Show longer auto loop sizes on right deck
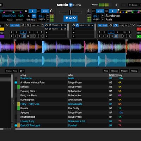 tap(129, 32)
